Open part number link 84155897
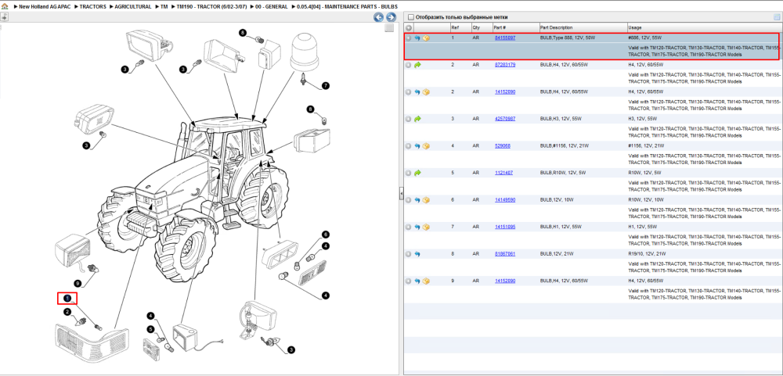 505,38
